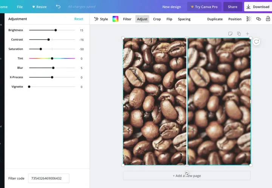Click the X-Process slider handle
272x188 pixels.
click(52, 77)
